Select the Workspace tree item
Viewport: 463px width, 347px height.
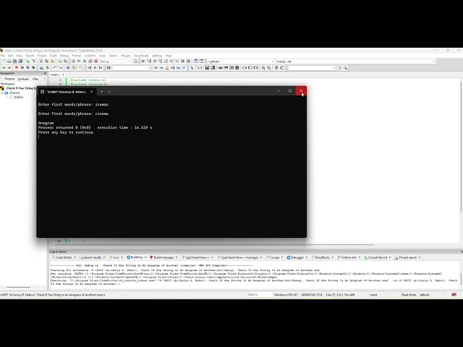[x=7, y=84]
